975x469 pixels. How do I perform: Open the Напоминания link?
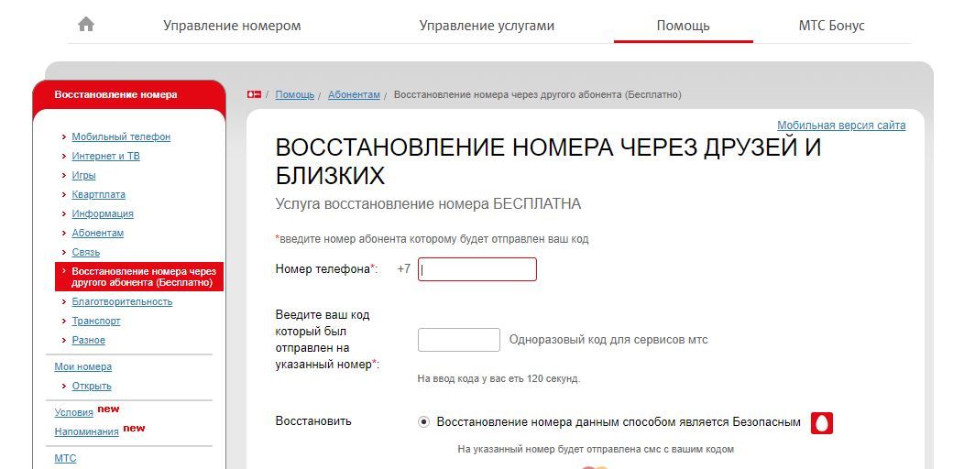pos(86,431)
